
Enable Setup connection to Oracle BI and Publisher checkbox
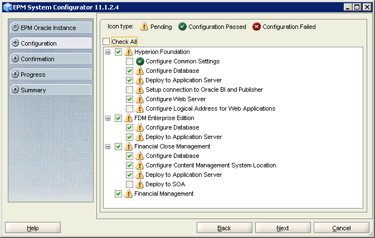pos(130,90)
